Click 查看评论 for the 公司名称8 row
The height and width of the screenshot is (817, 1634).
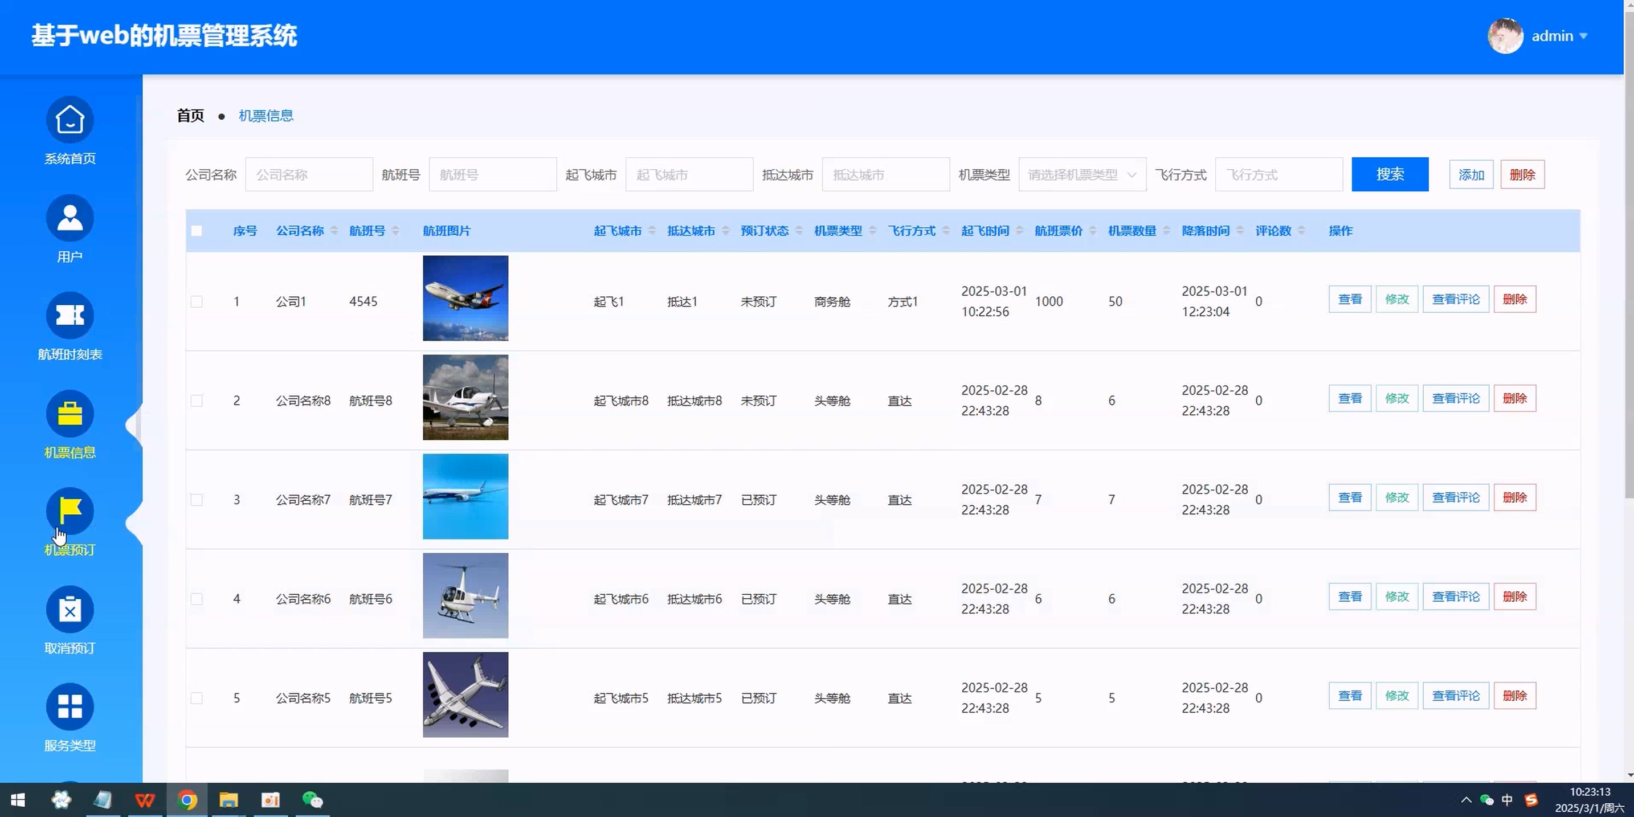1455,398
